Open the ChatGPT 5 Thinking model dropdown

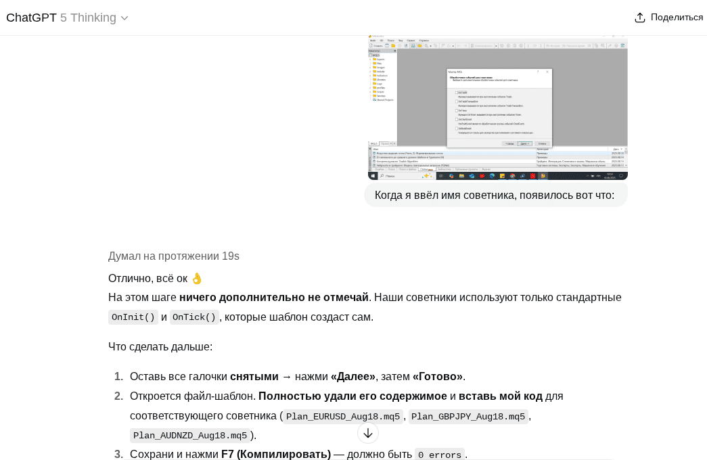pos(67,18)
